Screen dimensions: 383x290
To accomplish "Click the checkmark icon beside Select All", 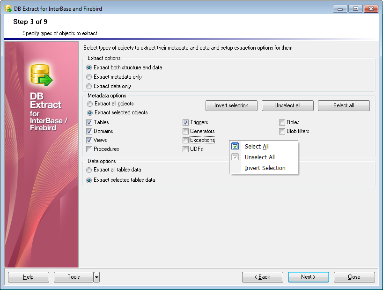I will point(235,146).
